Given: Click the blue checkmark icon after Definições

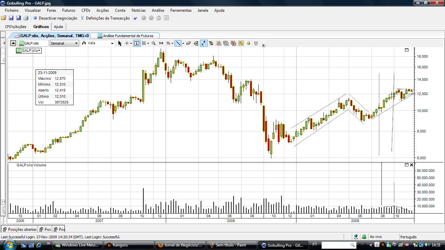Looking at the screenshot, I should (x=136, y=18).
